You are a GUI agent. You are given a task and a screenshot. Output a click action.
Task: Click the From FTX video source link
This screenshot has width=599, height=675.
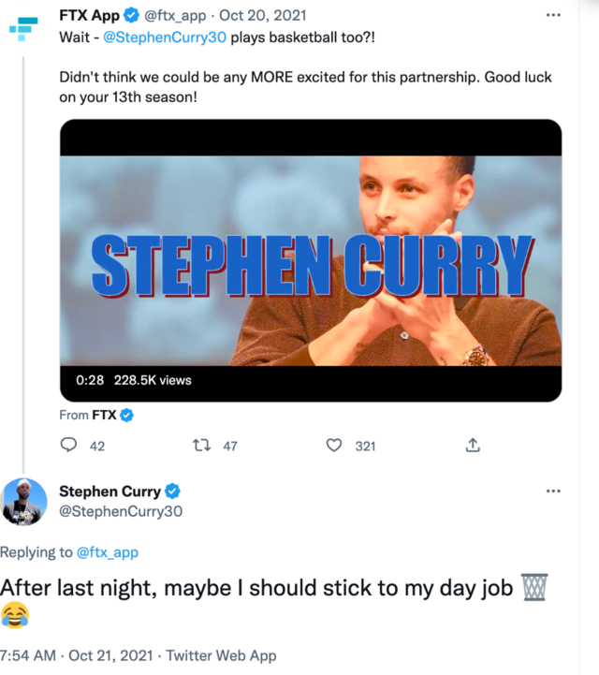[x=104, y=415]
